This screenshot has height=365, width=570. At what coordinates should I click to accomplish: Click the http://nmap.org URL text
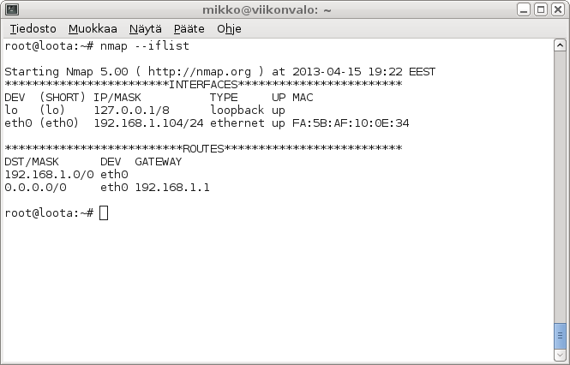[x=200, y=72]
